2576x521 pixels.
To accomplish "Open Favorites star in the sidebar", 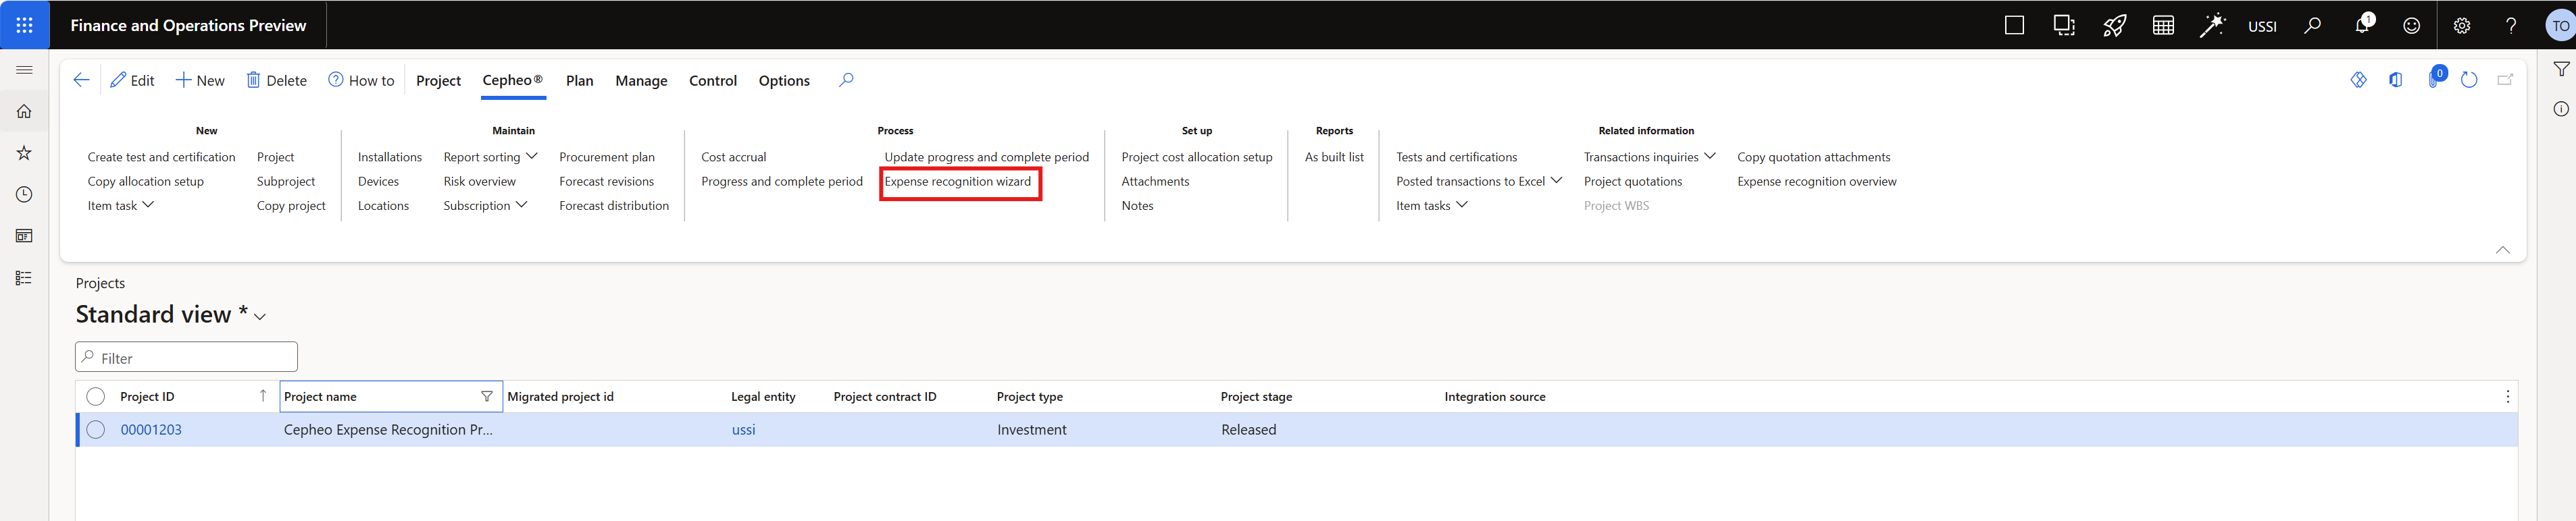I will [x=24, y=153].
